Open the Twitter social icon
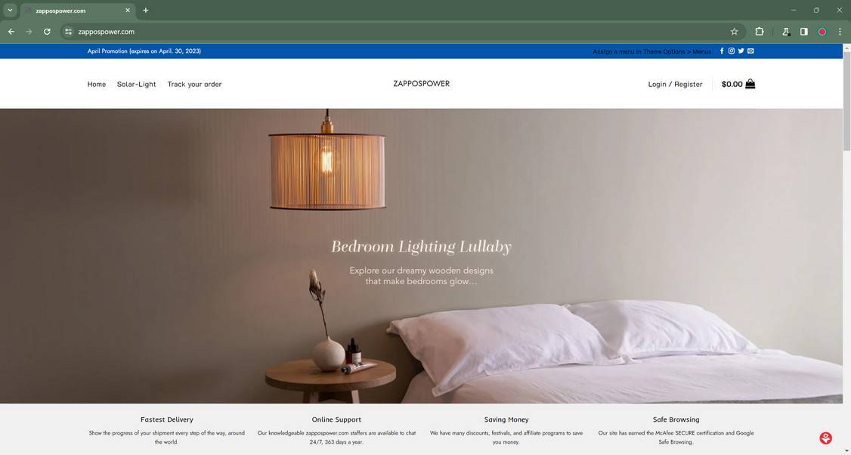This screenshot has width=851, height=455. click(741, 51)
